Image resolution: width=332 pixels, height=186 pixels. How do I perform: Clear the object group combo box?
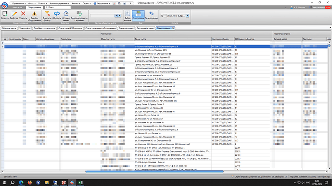point(120,16)
